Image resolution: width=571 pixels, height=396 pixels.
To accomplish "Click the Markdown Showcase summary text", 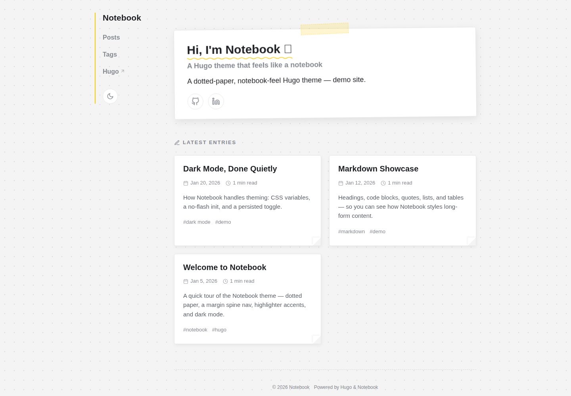I will click(401, 207).
